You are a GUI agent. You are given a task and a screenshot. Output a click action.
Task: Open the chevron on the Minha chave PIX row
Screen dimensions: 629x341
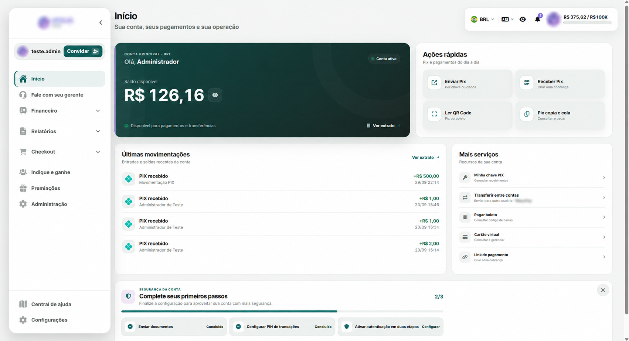604,178
